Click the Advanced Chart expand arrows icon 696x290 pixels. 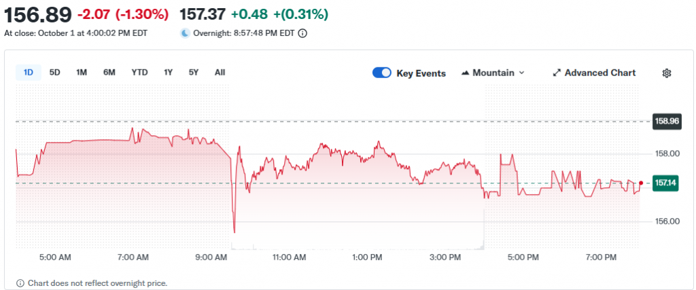click(x=557, y=73)
